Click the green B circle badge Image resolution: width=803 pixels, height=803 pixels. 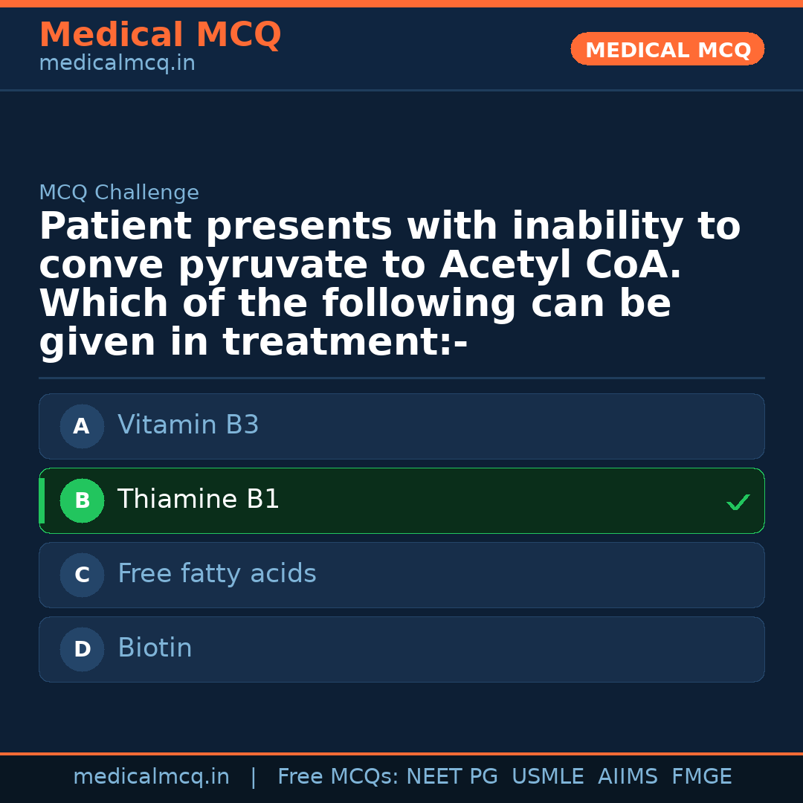point(82,501)
